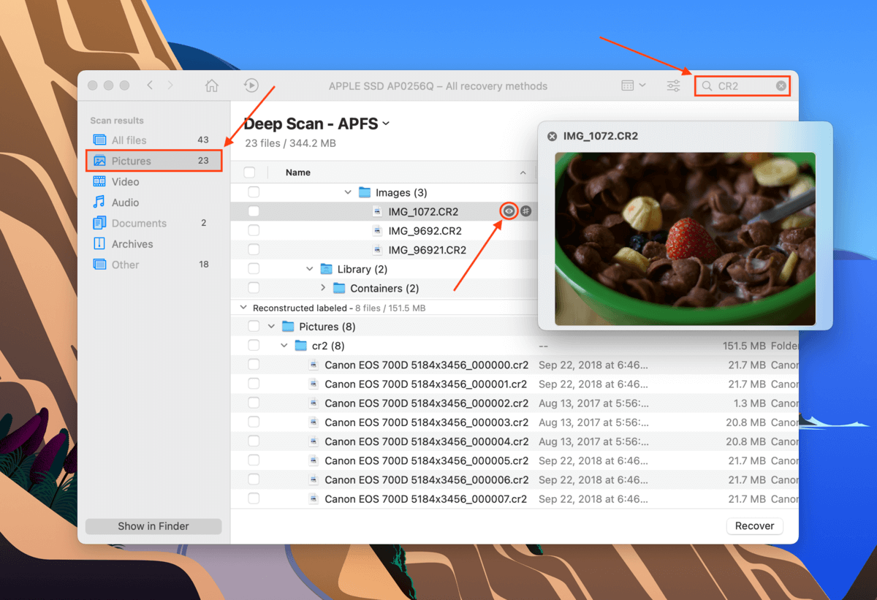
Task: Click the cereal bowl preview image
Action: click(x=685, y=238)
